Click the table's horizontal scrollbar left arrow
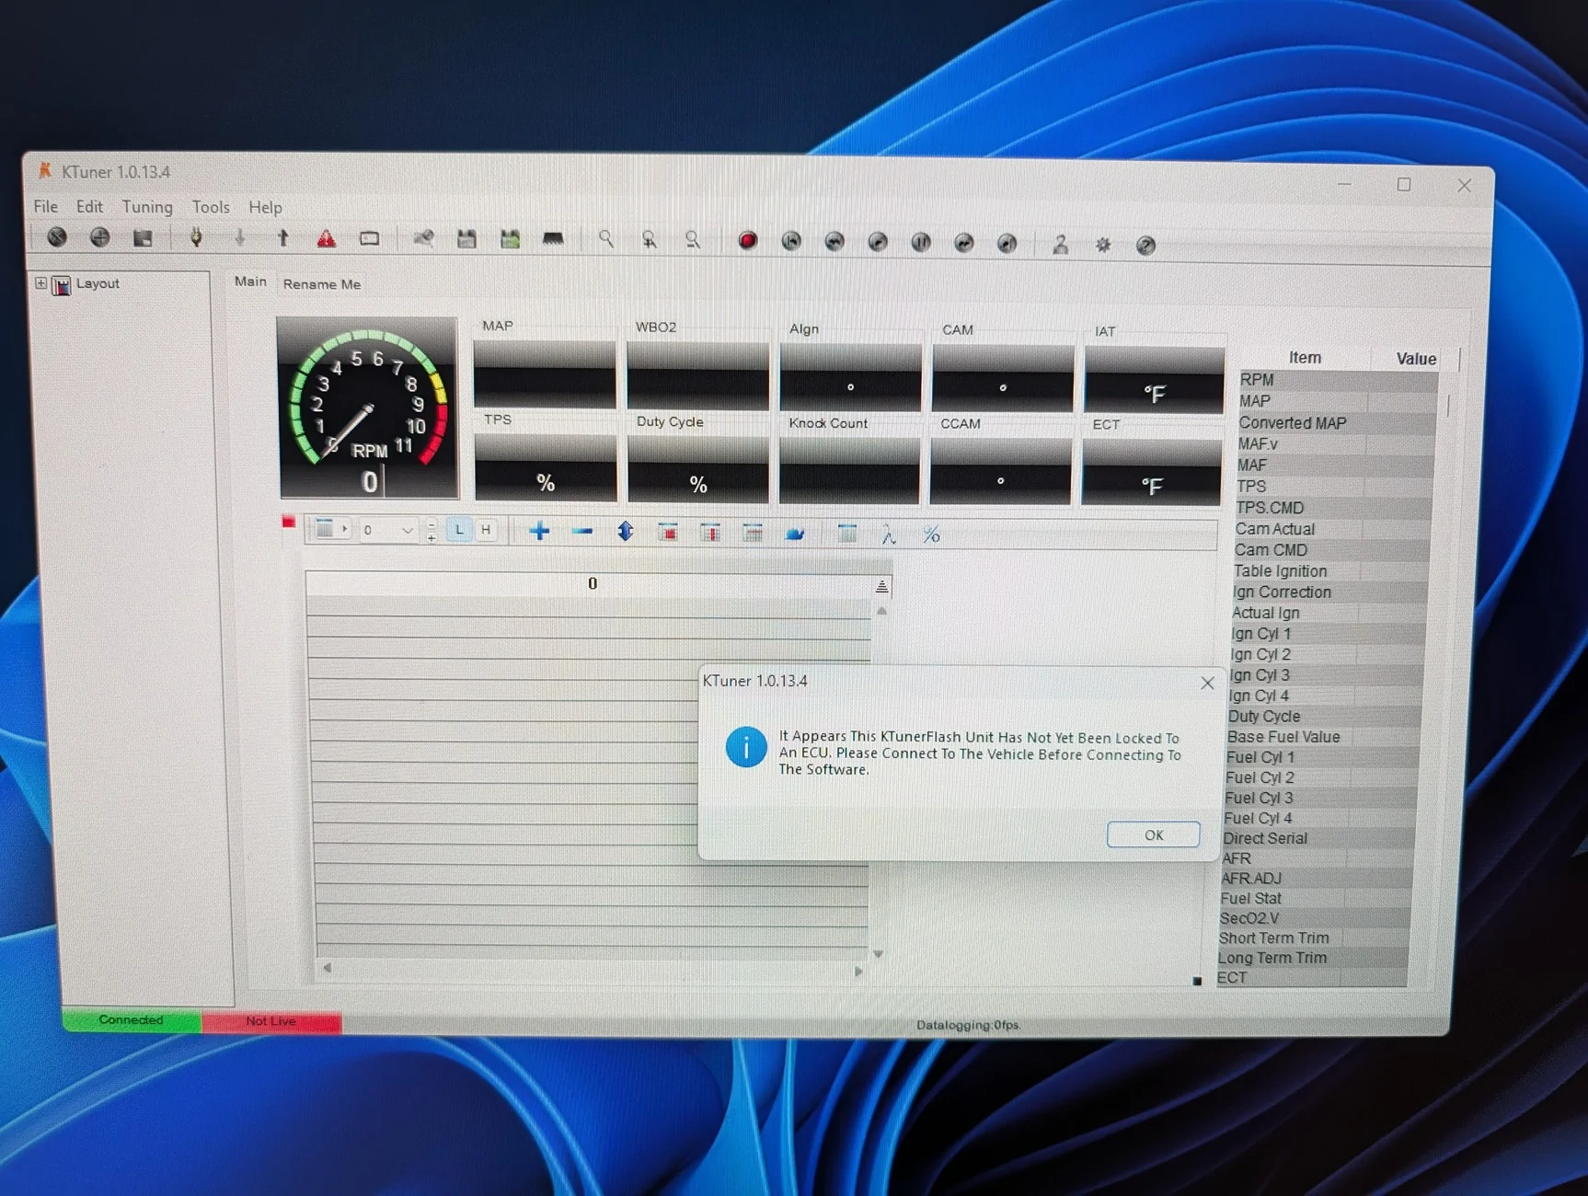This screenshot has height=1196, width=1588. (327, 968)
